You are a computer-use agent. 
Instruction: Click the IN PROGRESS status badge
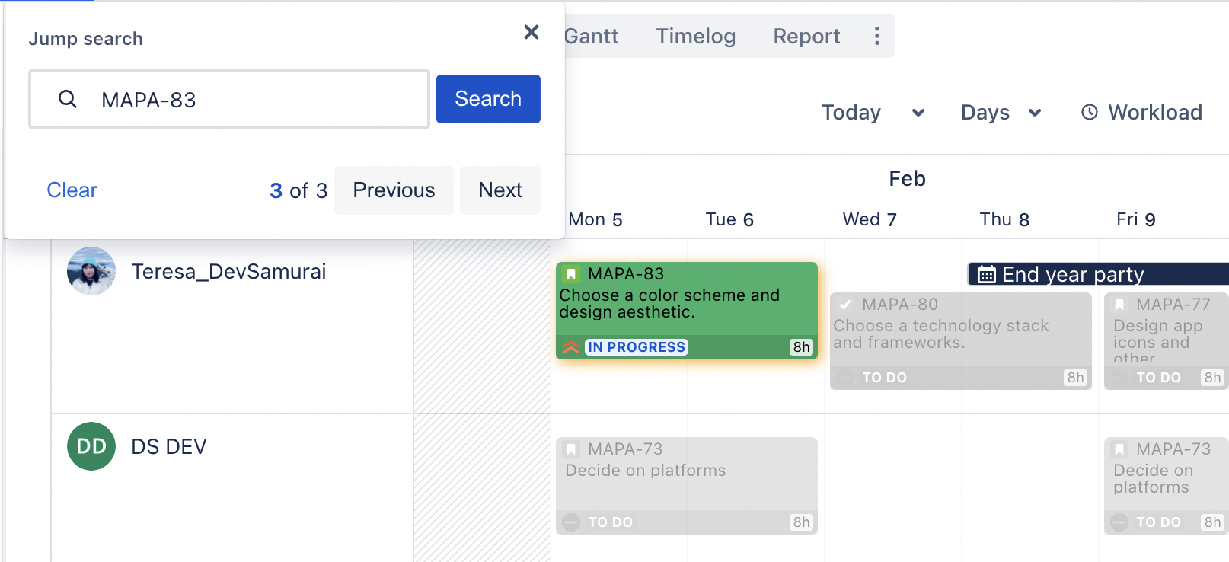click(x=637, y=347)
